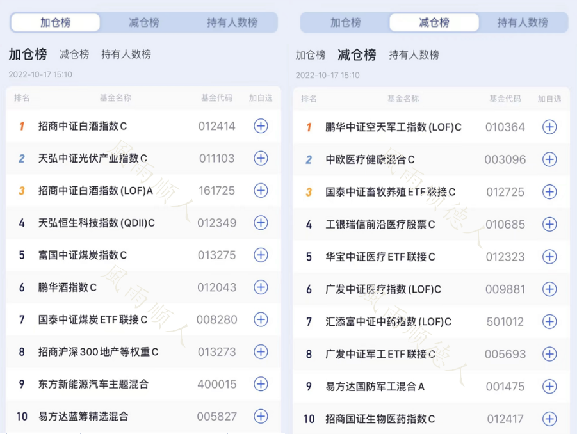Select fund code 012349
The width and height of the screenshot is (577, 434).
pyautogui.click(x=216, y=223)
